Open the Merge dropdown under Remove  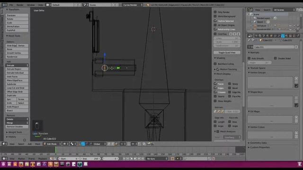[x=17, y=123]
